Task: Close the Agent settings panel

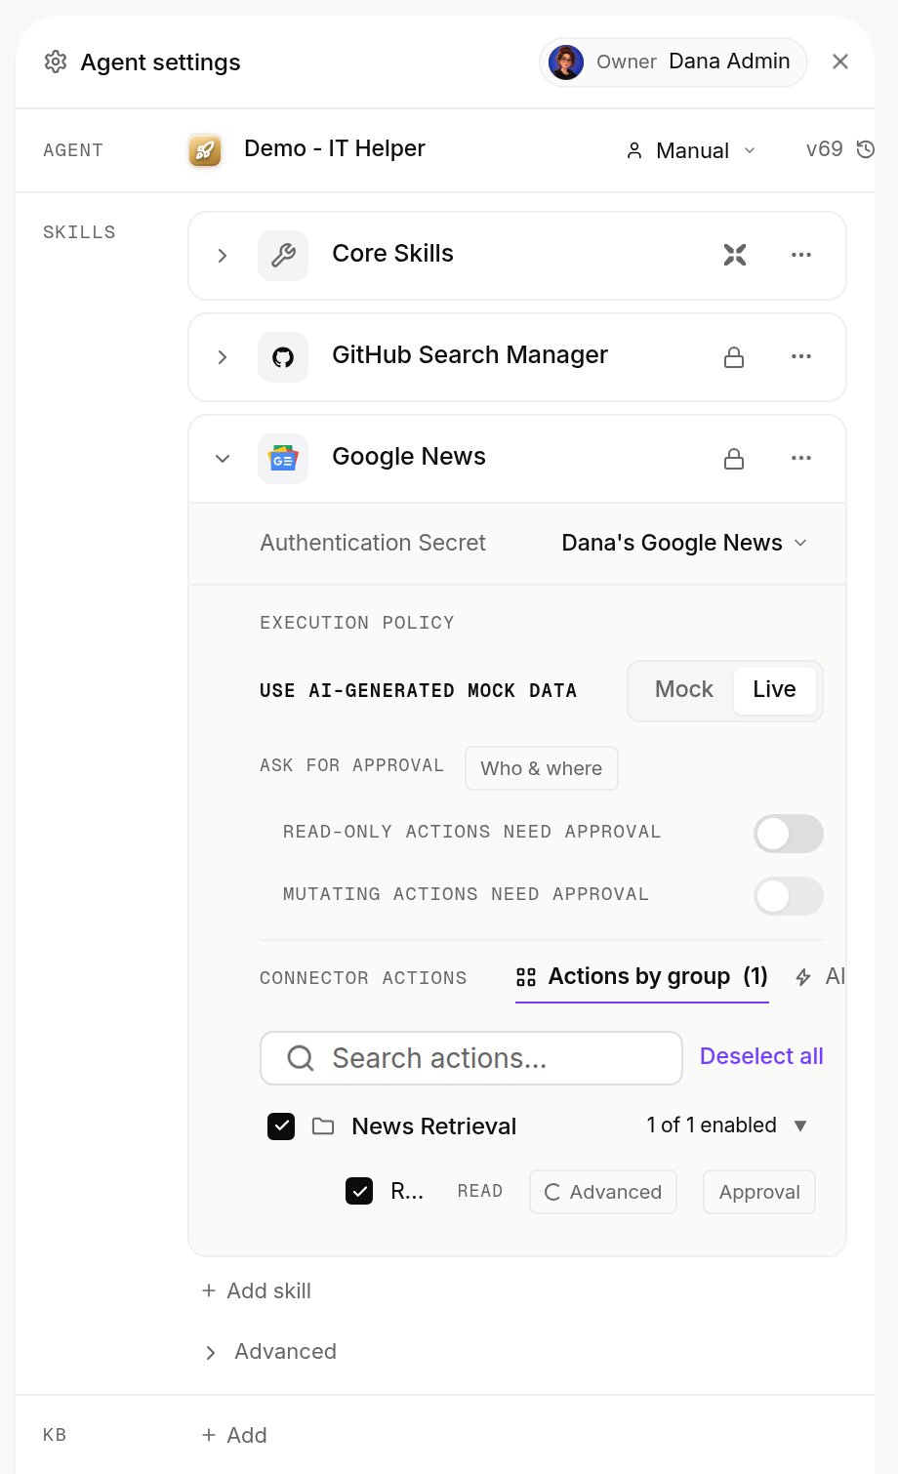Action: tap(839, 61)
